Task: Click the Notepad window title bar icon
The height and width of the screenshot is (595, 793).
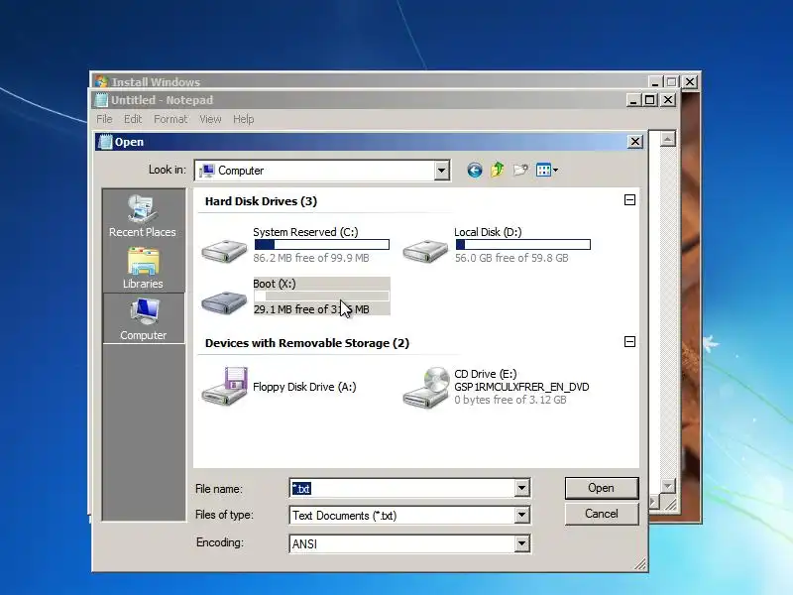Action: pos(102,100)
